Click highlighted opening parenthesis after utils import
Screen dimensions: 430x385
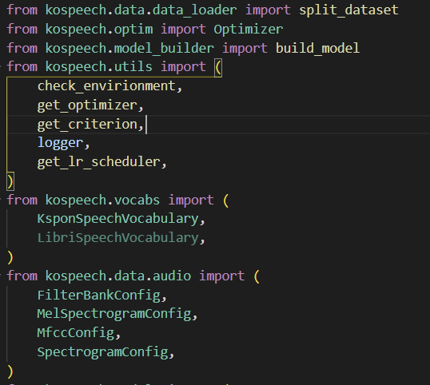[218, 67]
